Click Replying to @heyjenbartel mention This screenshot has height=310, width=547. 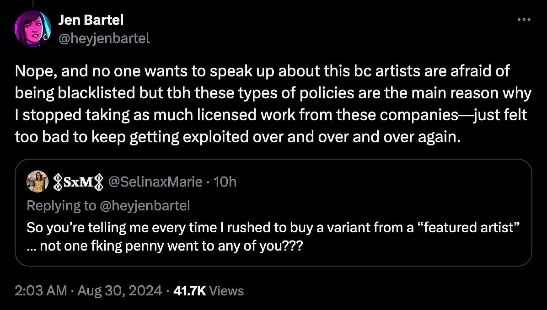pyautogui.click(x=108, y=205)
